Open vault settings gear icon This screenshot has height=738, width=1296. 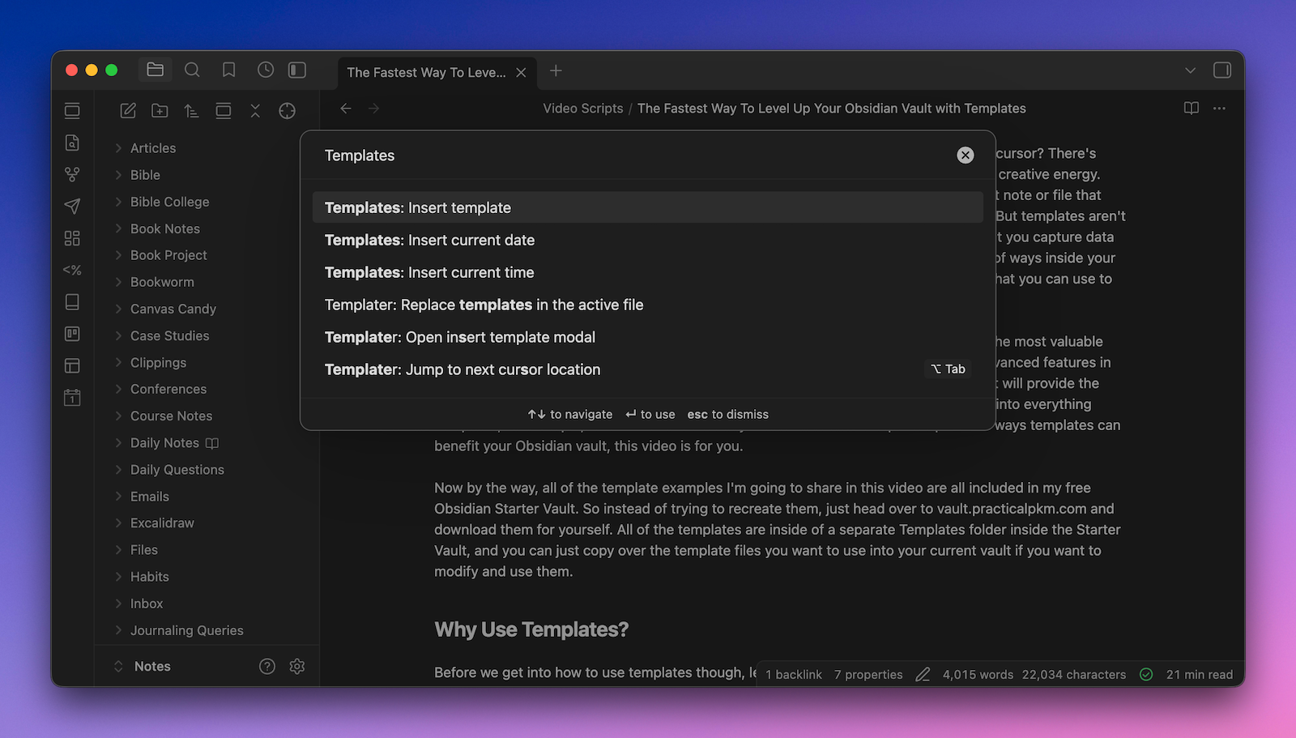(297, 666)
